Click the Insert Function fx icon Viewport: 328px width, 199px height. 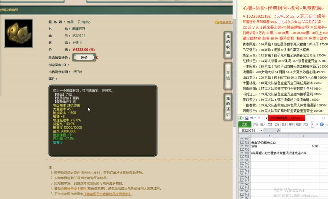(279, 130)
